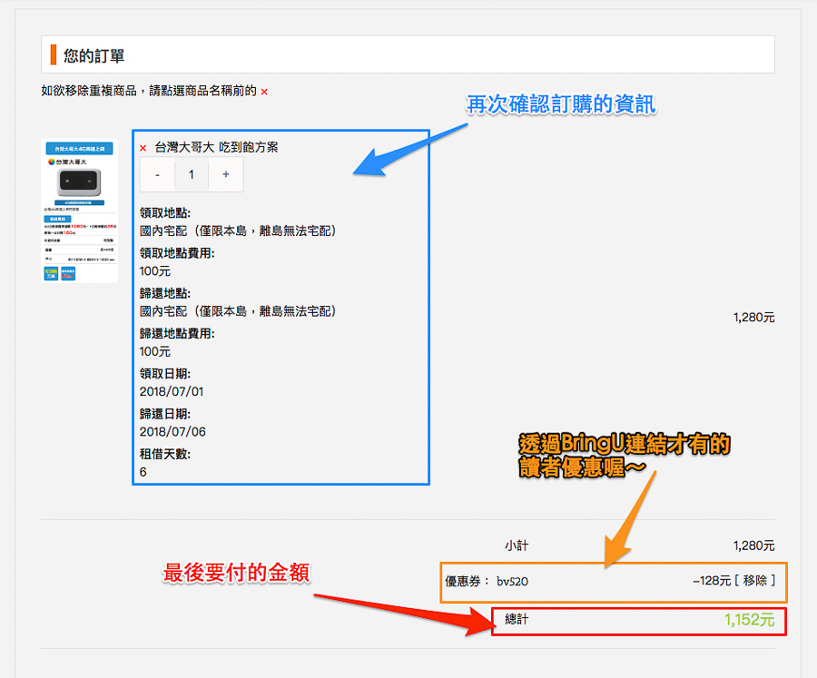The height and width of the screenshot is (678, 817).
Task: Increase quantity with plus button
Action: 226,174
